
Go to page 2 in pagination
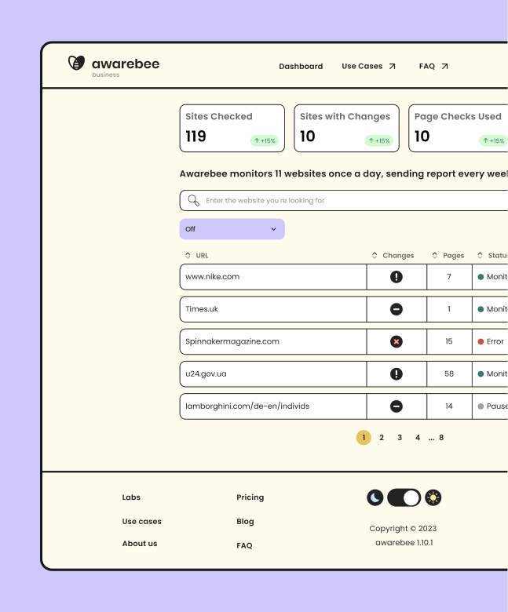[382, 438]
